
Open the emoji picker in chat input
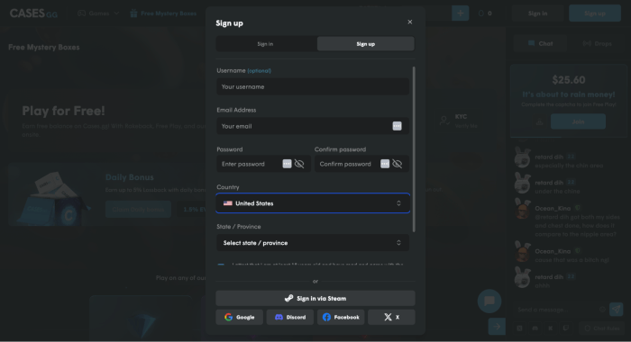point(602,310)
